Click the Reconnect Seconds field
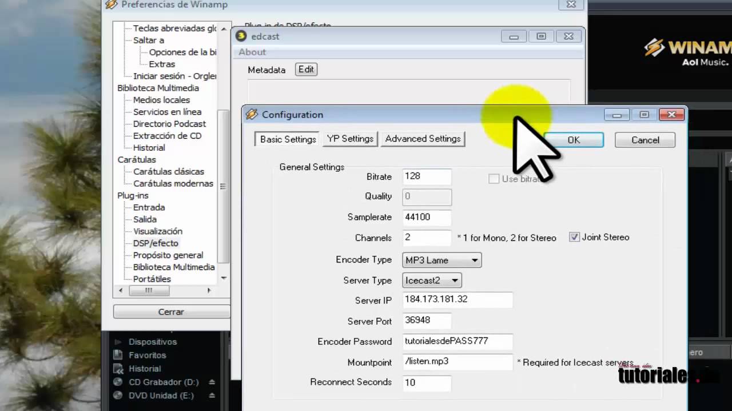The image size is (732, 411). [x=427, y=382]
